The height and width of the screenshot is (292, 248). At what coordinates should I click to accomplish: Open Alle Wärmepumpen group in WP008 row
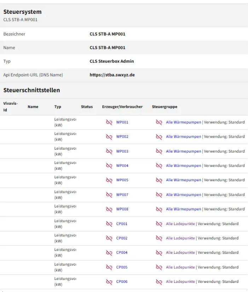[184, 209]
